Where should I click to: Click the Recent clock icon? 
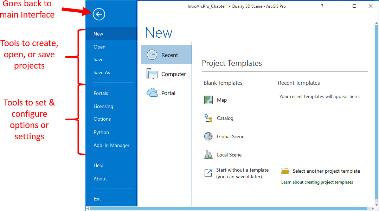[x=152, y=55]
